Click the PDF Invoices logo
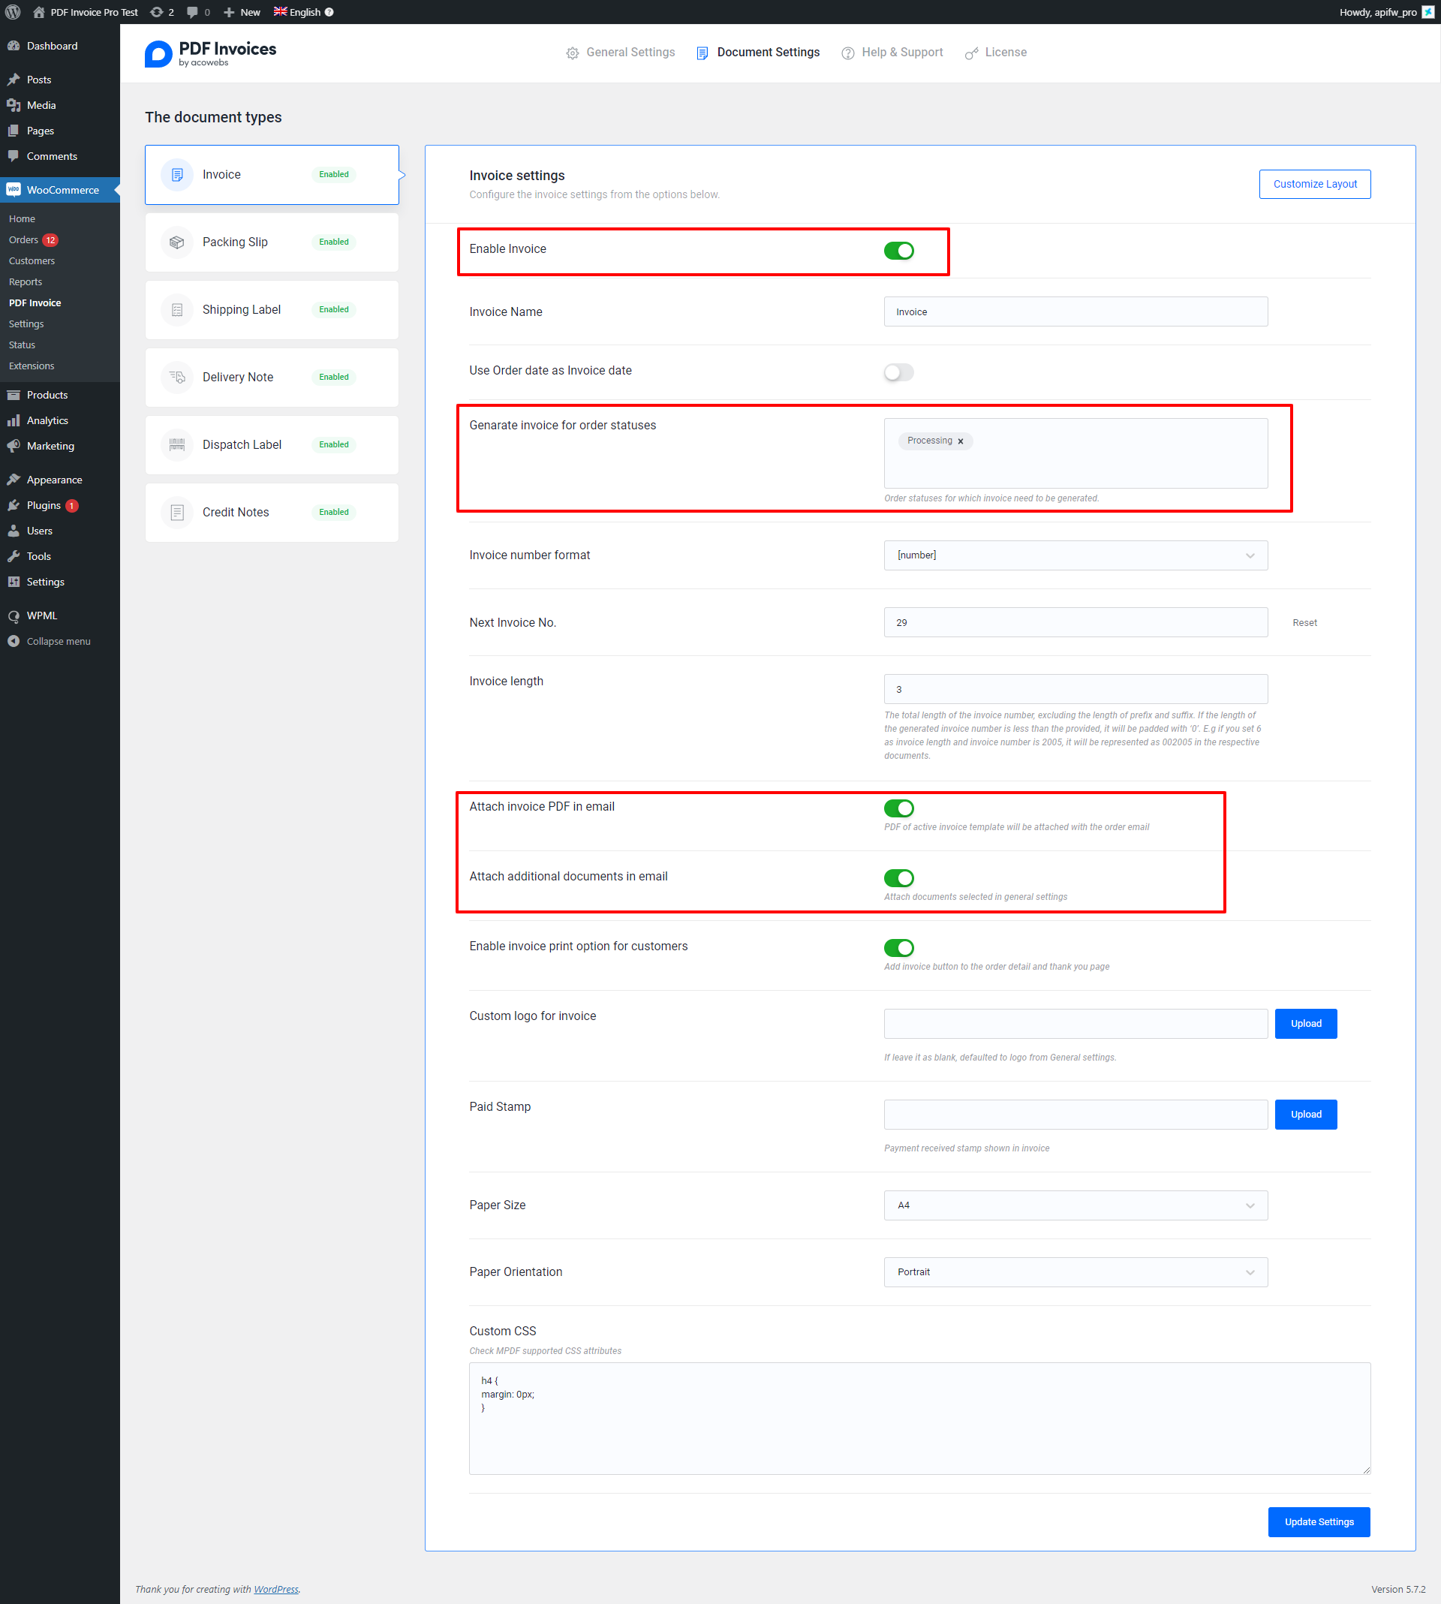The width and height of the screenshot is (1441, 1604). tap(211, 54)
